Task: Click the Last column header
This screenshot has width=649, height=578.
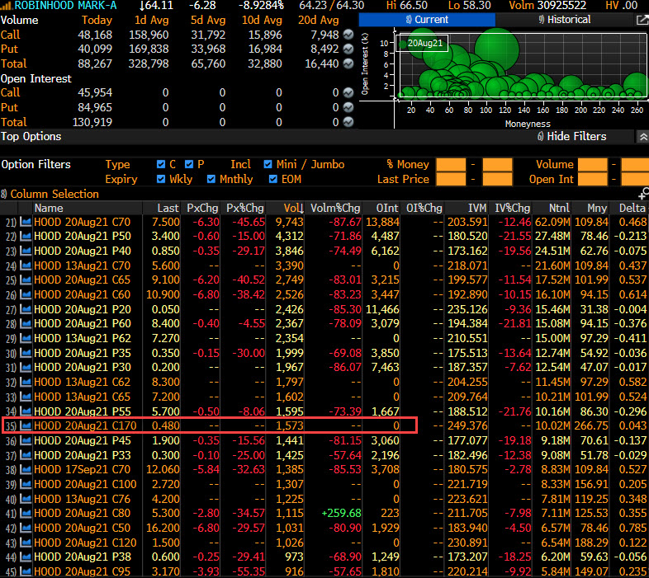Action: coord(168,208)
